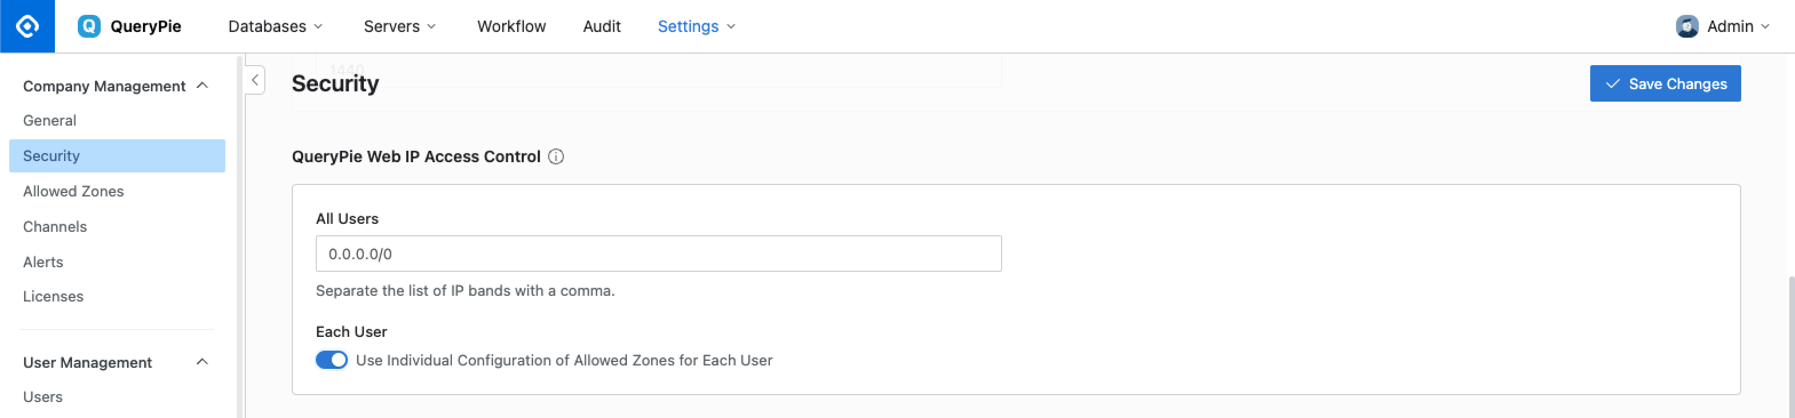Click the Admin avatar picture
This screenshot has height=418, width=1795.
pyautogui.click(x=1687, y=26)
